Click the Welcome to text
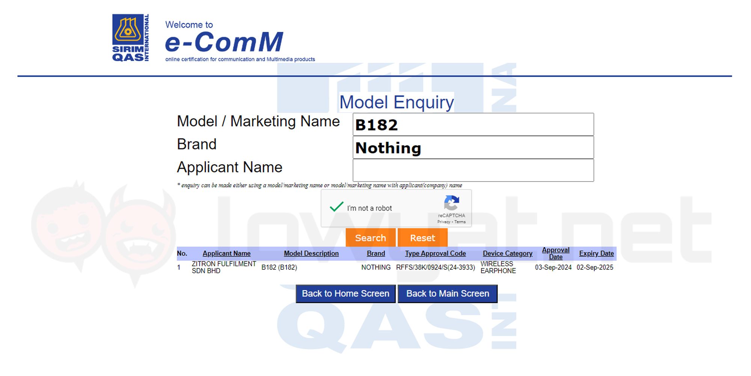The height and width of the screenshot is (376, 751). (x=189, y=25)
